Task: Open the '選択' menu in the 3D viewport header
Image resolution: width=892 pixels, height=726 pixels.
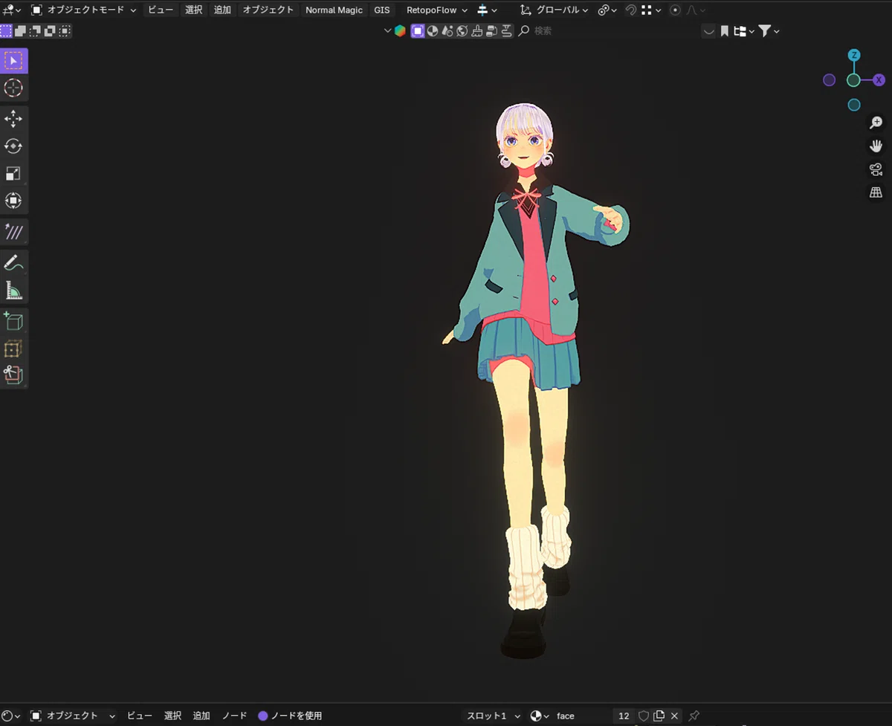Action: point(194,10)
